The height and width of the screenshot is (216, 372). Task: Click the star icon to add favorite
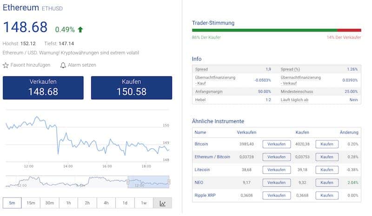[x=6, y=65]
